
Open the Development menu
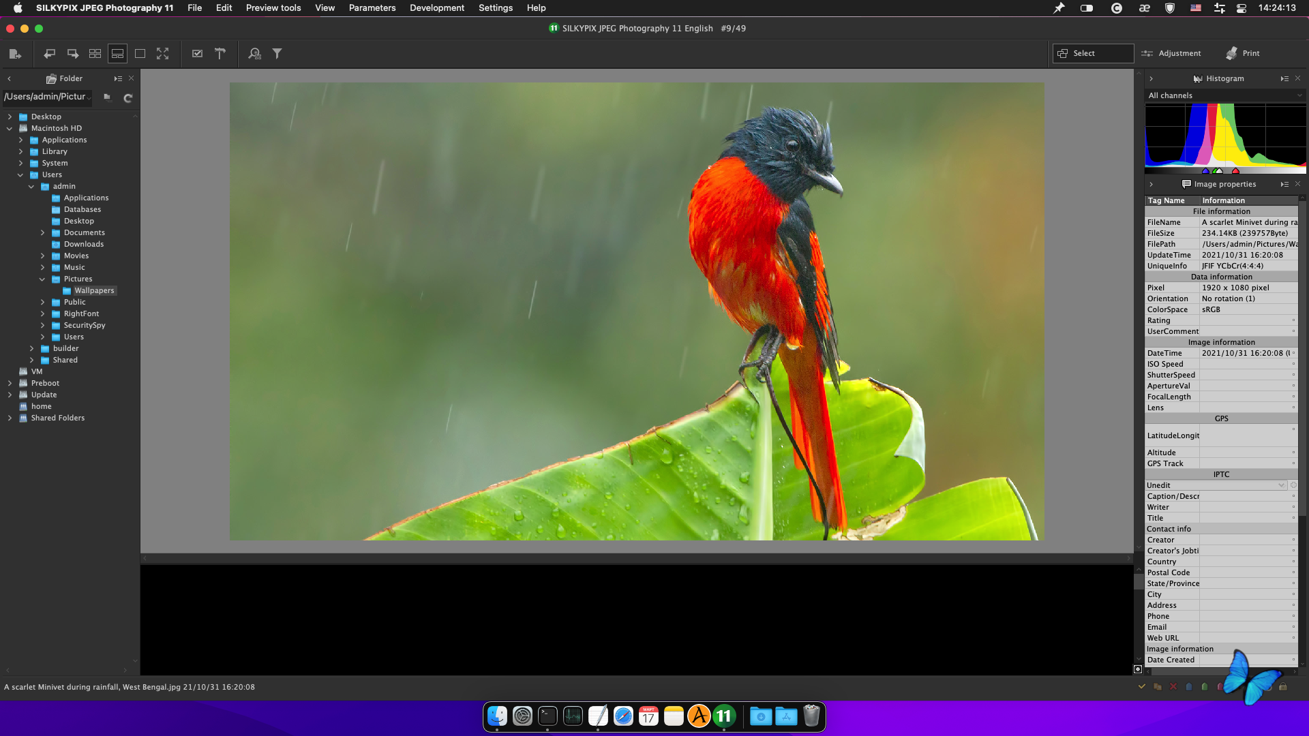(436, 8)
